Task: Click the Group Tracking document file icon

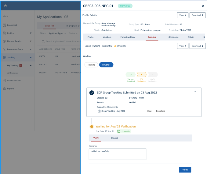Action: [x=99, y=111]
